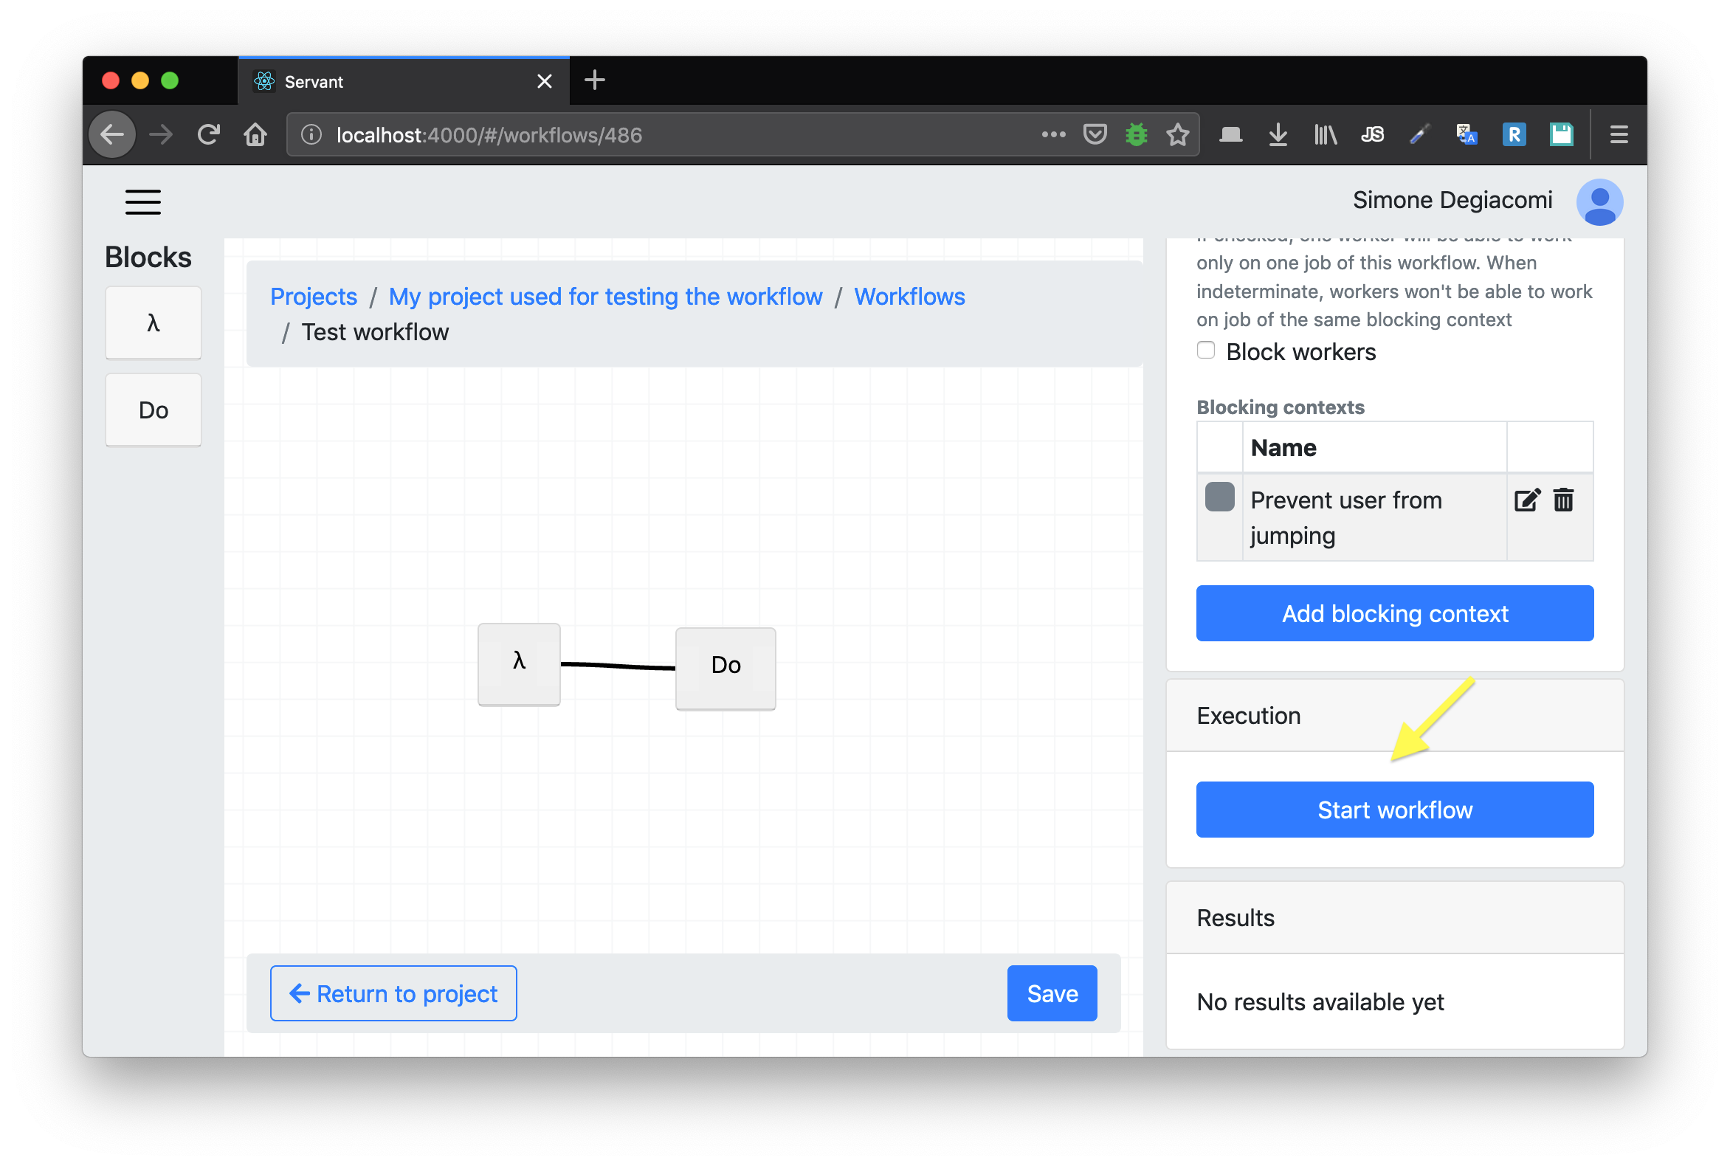Screen dimensions: 1730x1166
Task: Delete the 'Prevent user from jumping' context
Action: point(1562,500)
